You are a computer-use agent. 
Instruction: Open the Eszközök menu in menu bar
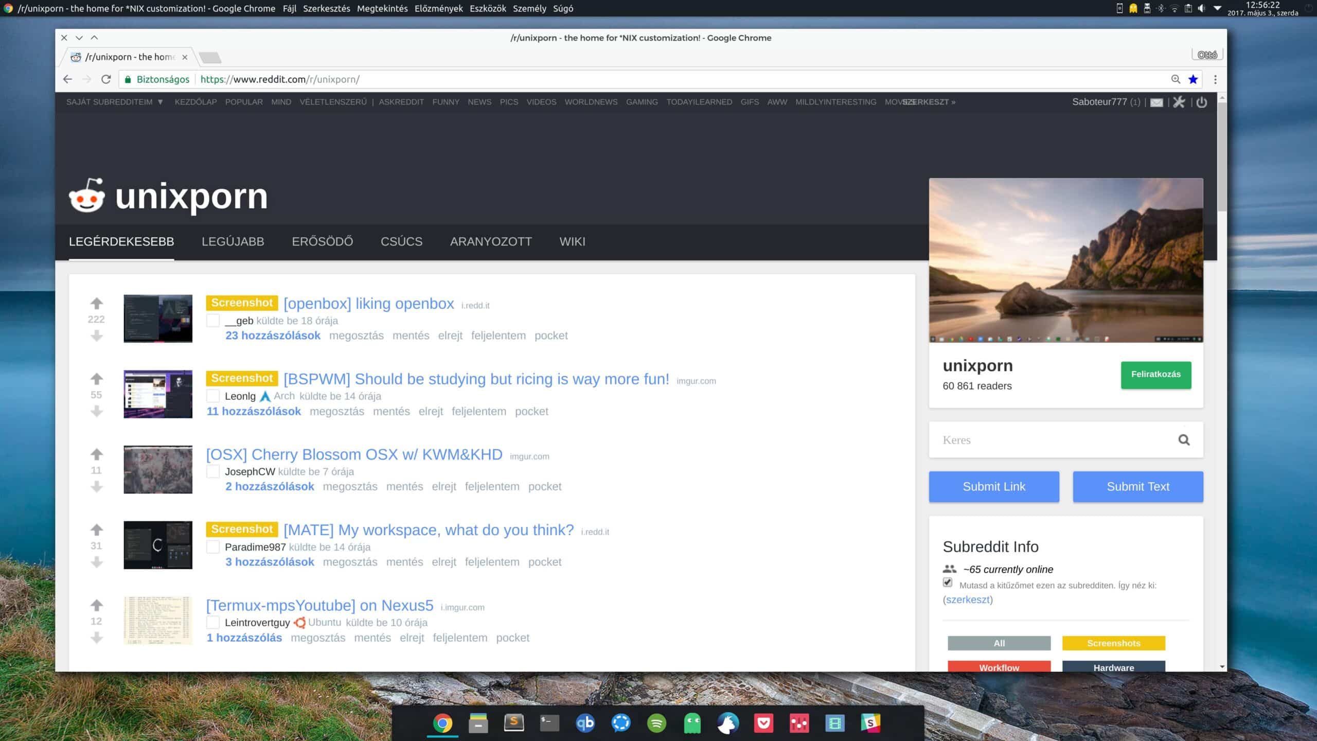tap(488, 8)
